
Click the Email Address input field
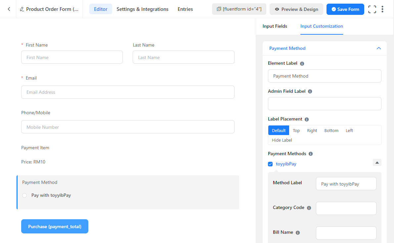coord(128,92)
